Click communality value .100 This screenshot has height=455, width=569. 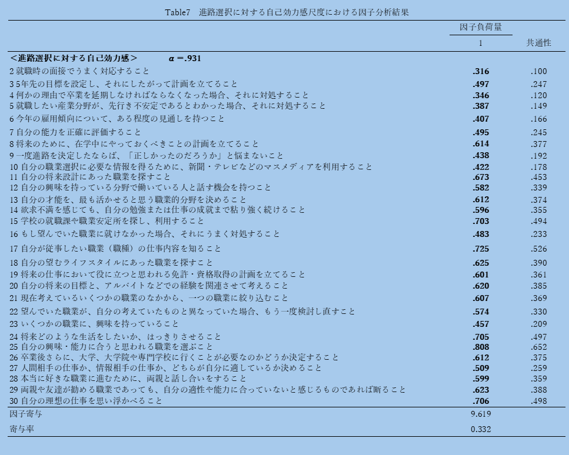click(x=538, y=71)
